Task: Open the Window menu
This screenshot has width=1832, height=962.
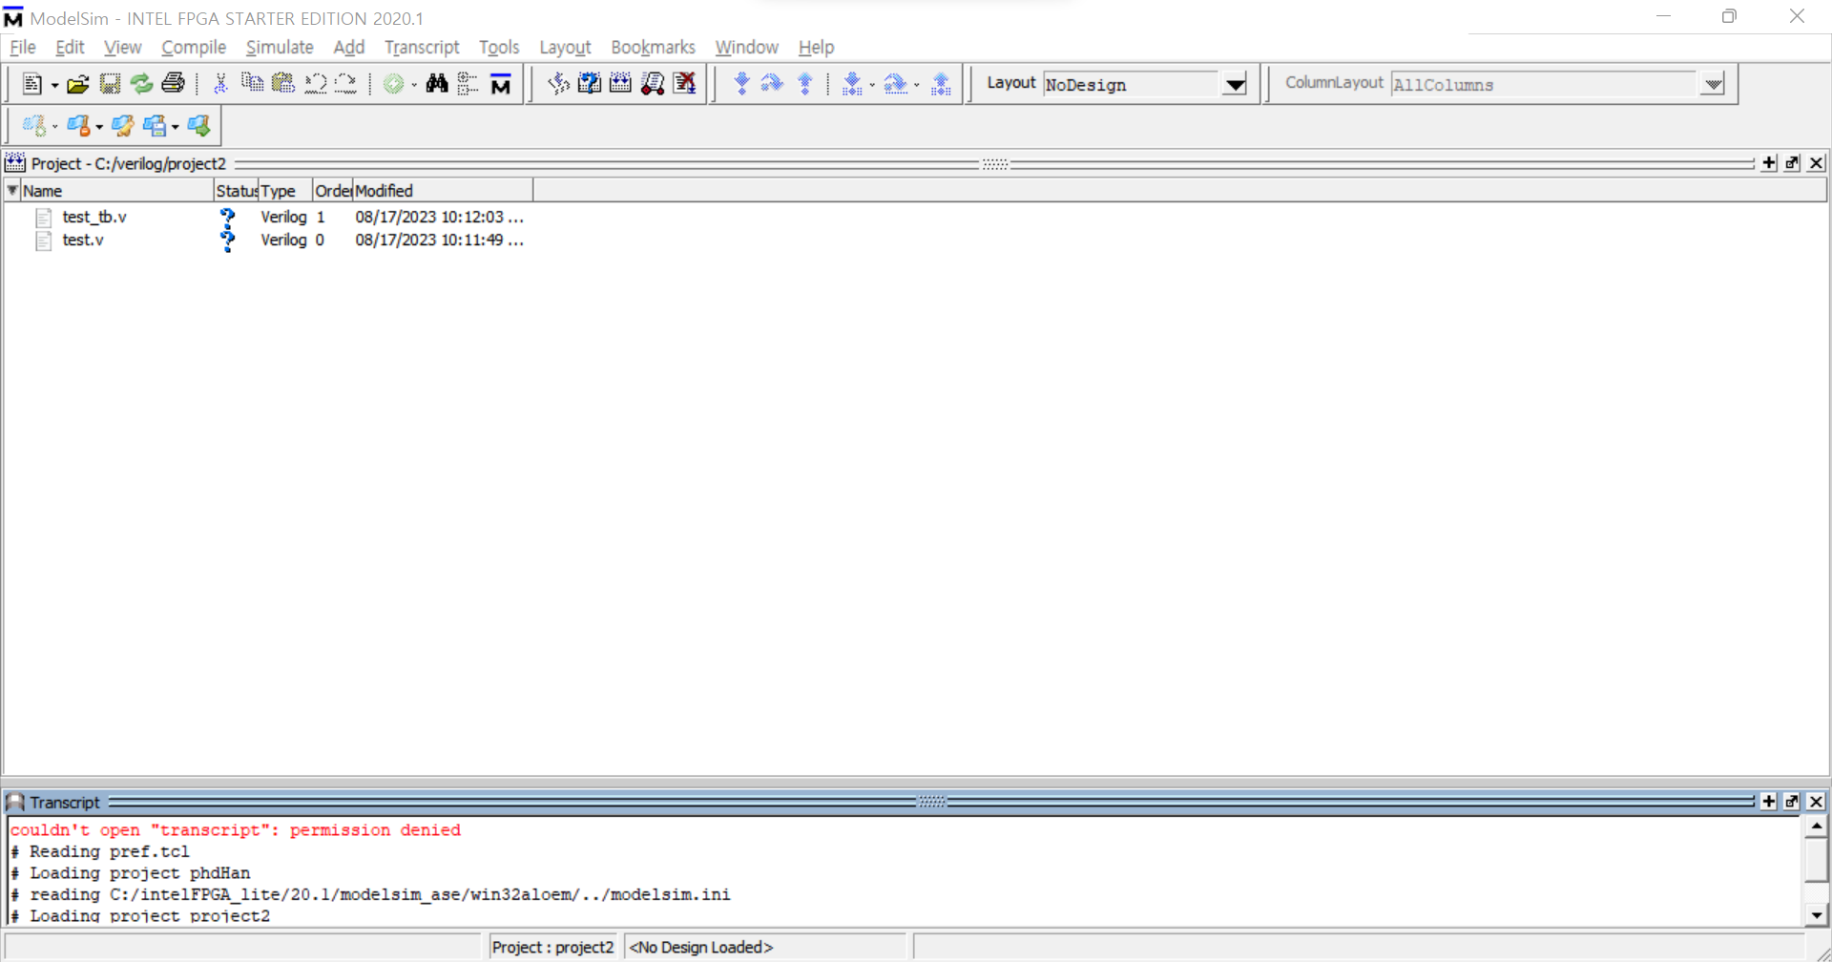Action: pos(747,47)
